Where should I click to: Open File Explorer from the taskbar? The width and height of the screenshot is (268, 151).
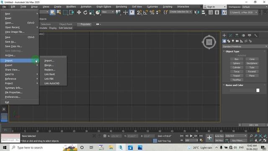coord(111,148)
